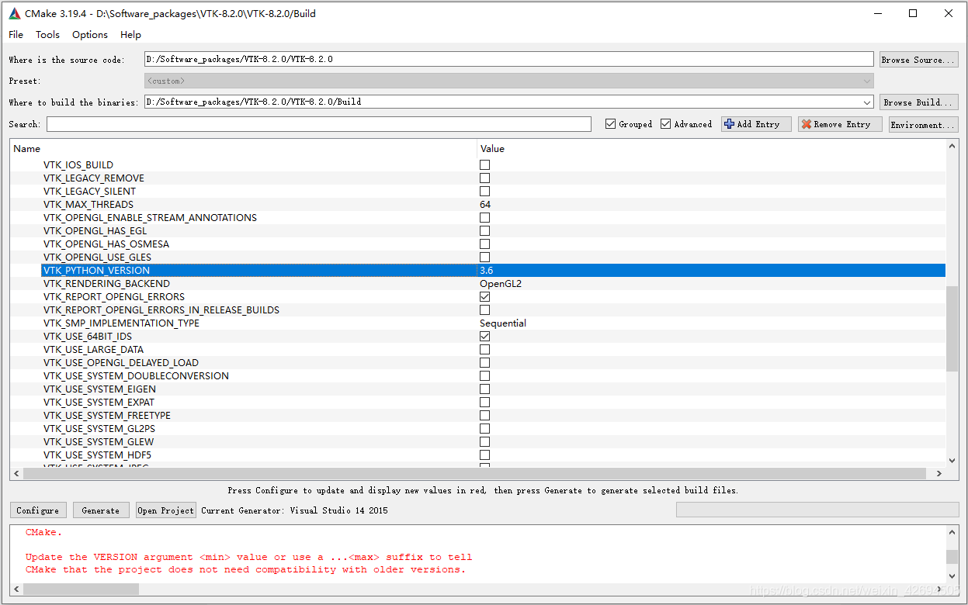Enable VTK_USE_SYSTEM_EIGEN
Image resolution: width=968 pixels, height=605 pixels.
pyautogui.click(x=484, y=389)
